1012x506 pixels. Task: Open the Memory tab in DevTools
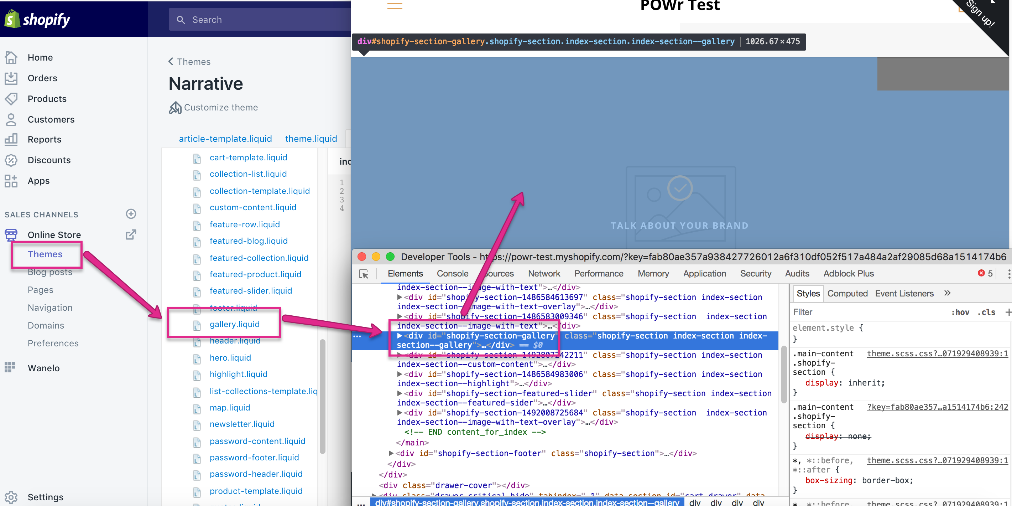pyautogui.click(x=653, y=274)
